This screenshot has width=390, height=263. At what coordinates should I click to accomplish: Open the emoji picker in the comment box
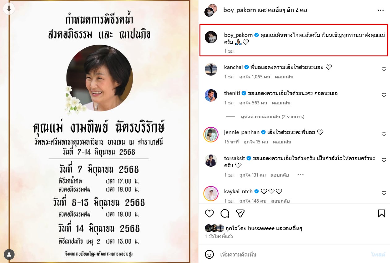(209, 255)
